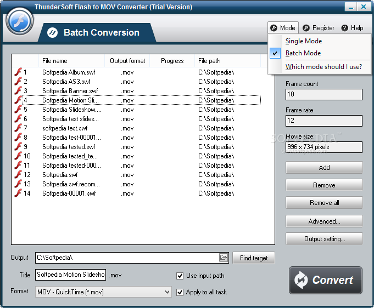Click the Output format column header
Screen dimensions: 374x308
pyautogui.click(x=127, y=61)
